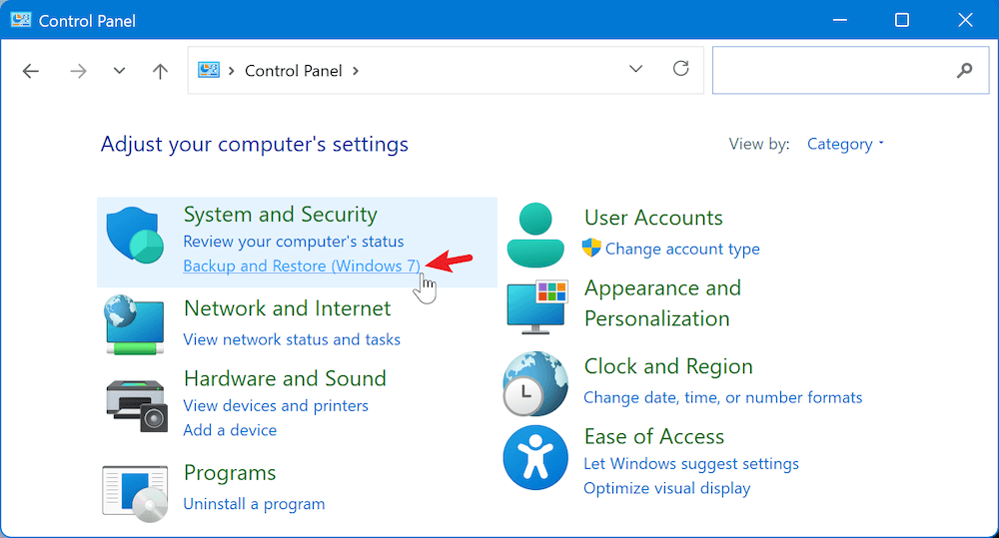Minimize the Control Panel window
The width and height of the screenshot is (999, 538).
840,20
